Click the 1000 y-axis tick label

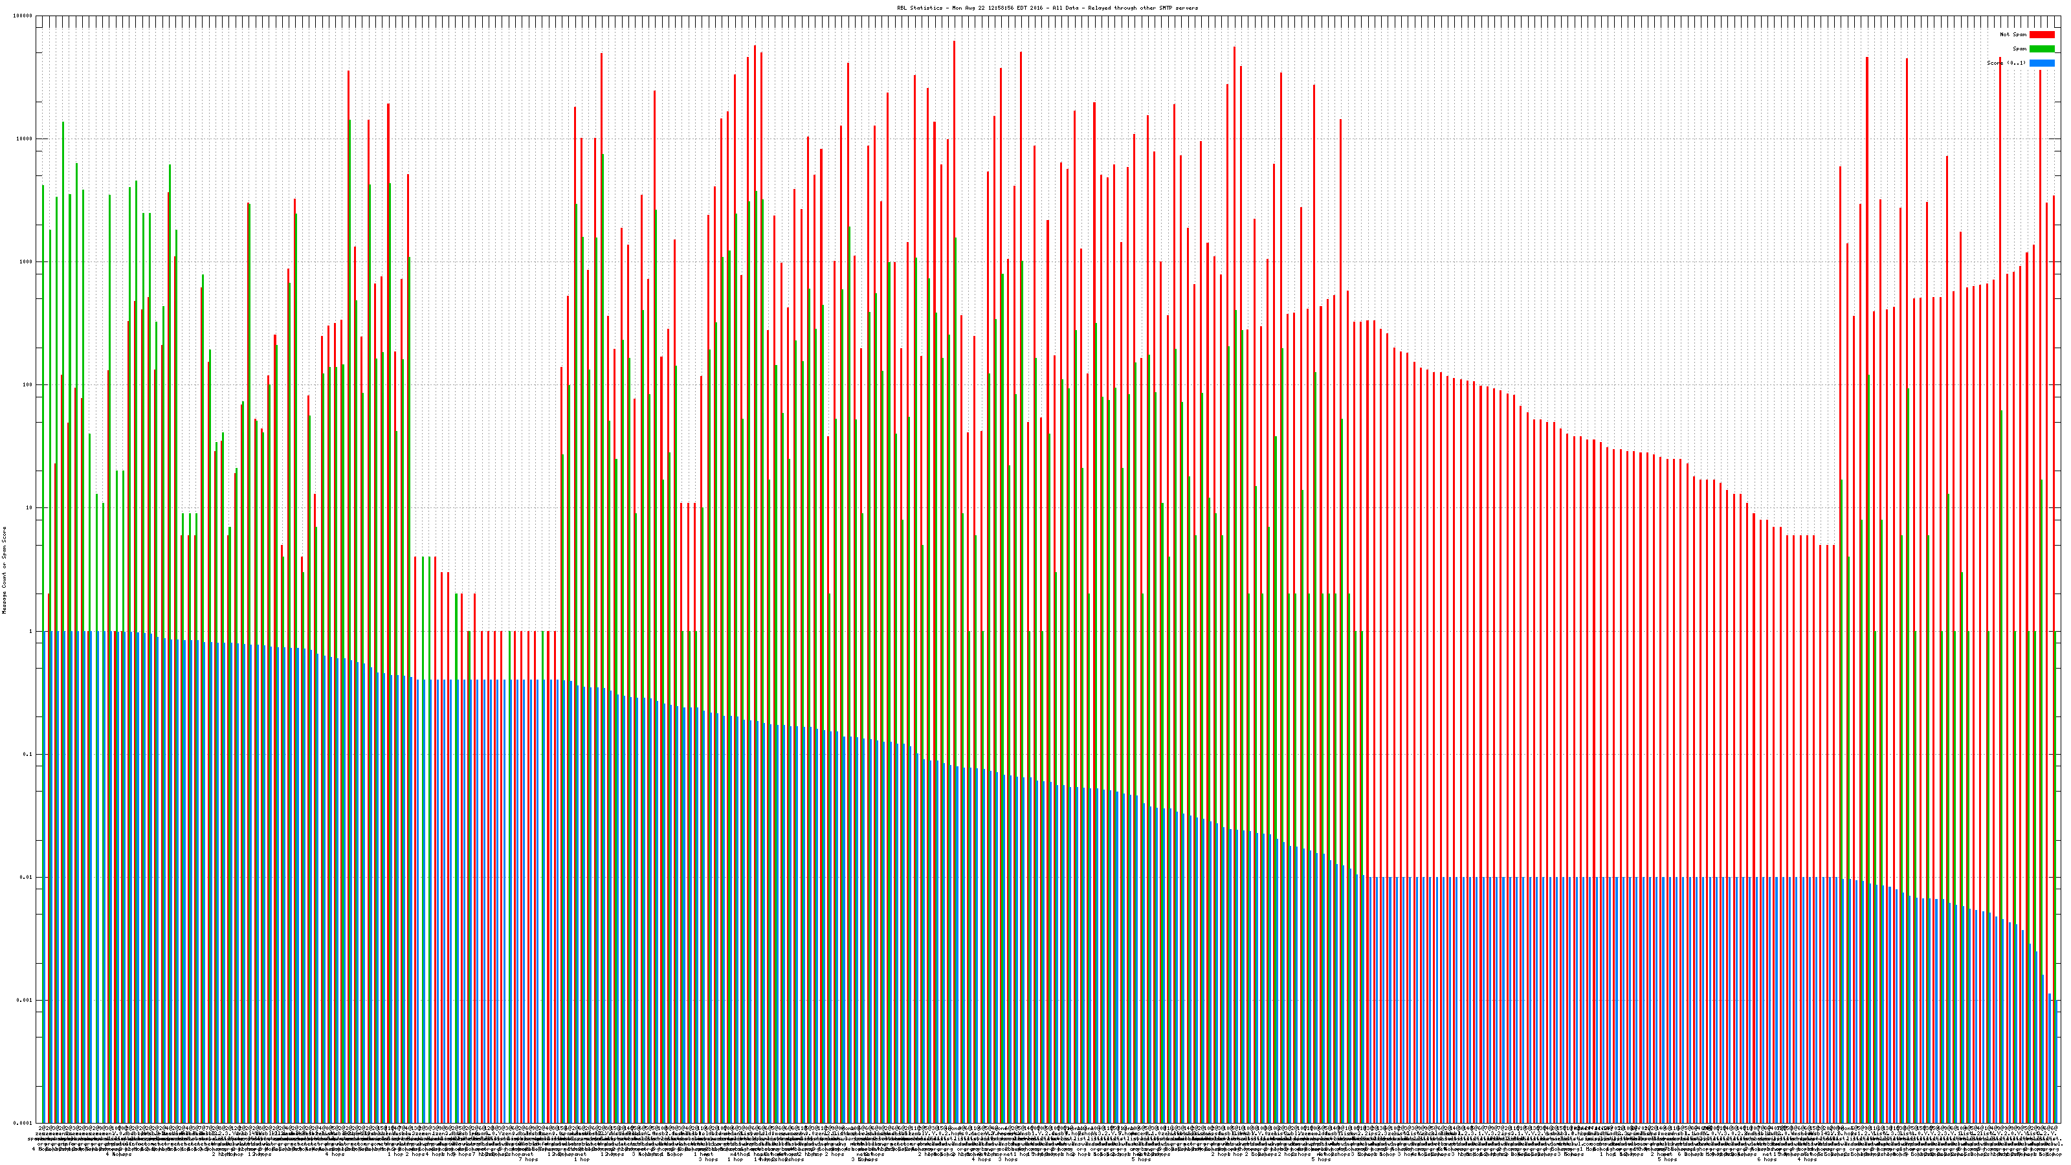click(x=27, y=262)
